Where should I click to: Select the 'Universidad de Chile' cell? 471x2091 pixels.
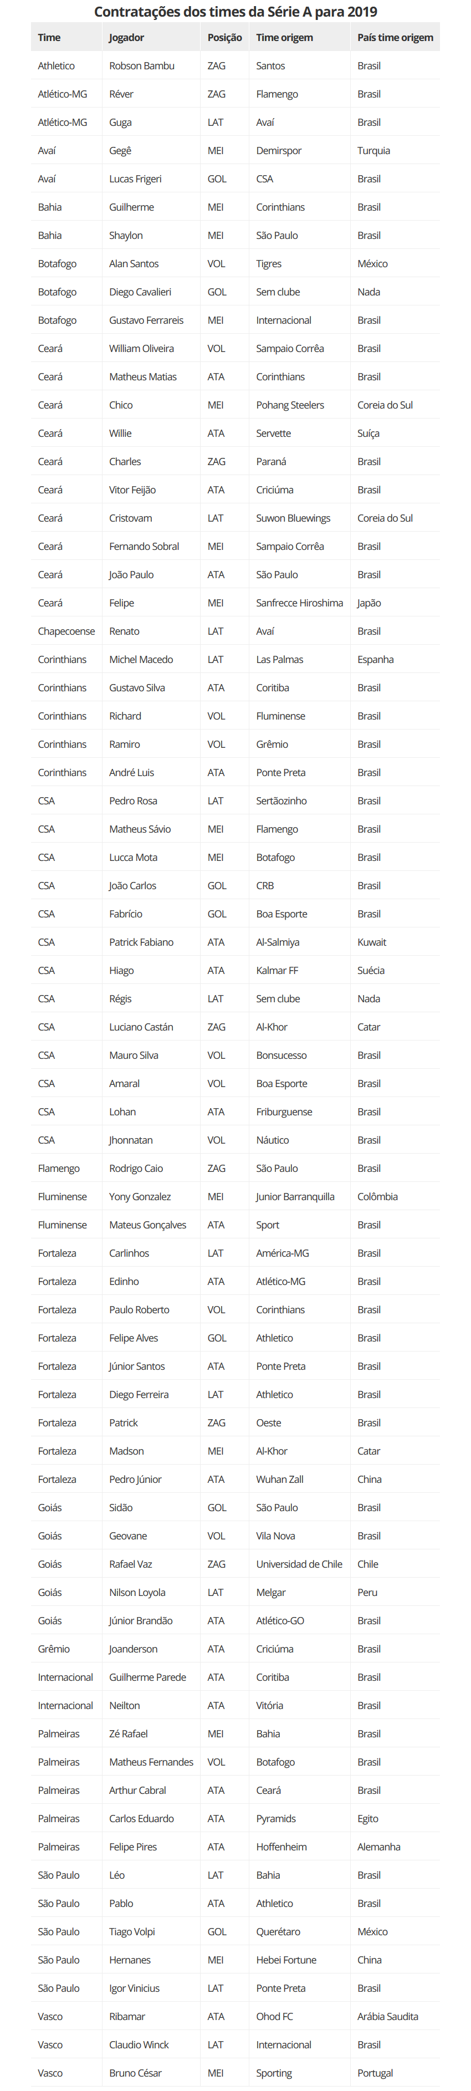(299, 1564)
